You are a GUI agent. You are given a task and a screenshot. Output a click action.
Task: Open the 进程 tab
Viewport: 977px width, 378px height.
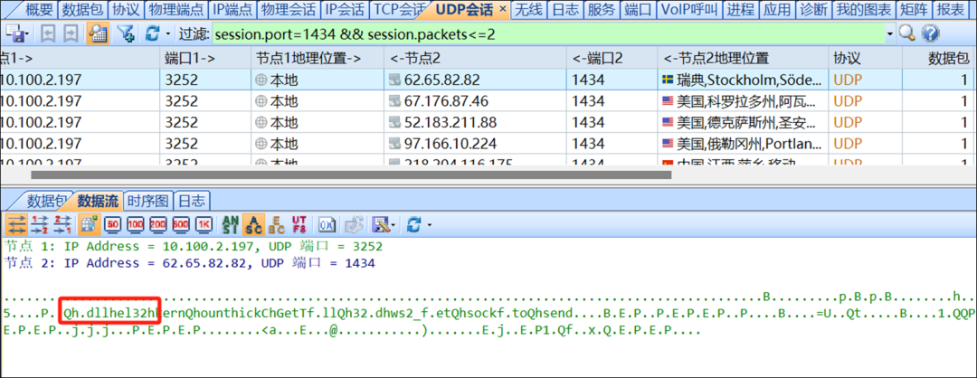click(x=740, y=9)
